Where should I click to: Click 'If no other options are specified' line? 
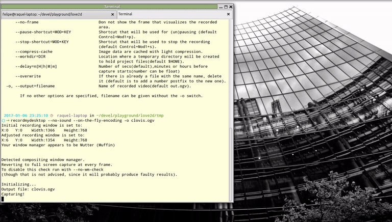(111, 96)
